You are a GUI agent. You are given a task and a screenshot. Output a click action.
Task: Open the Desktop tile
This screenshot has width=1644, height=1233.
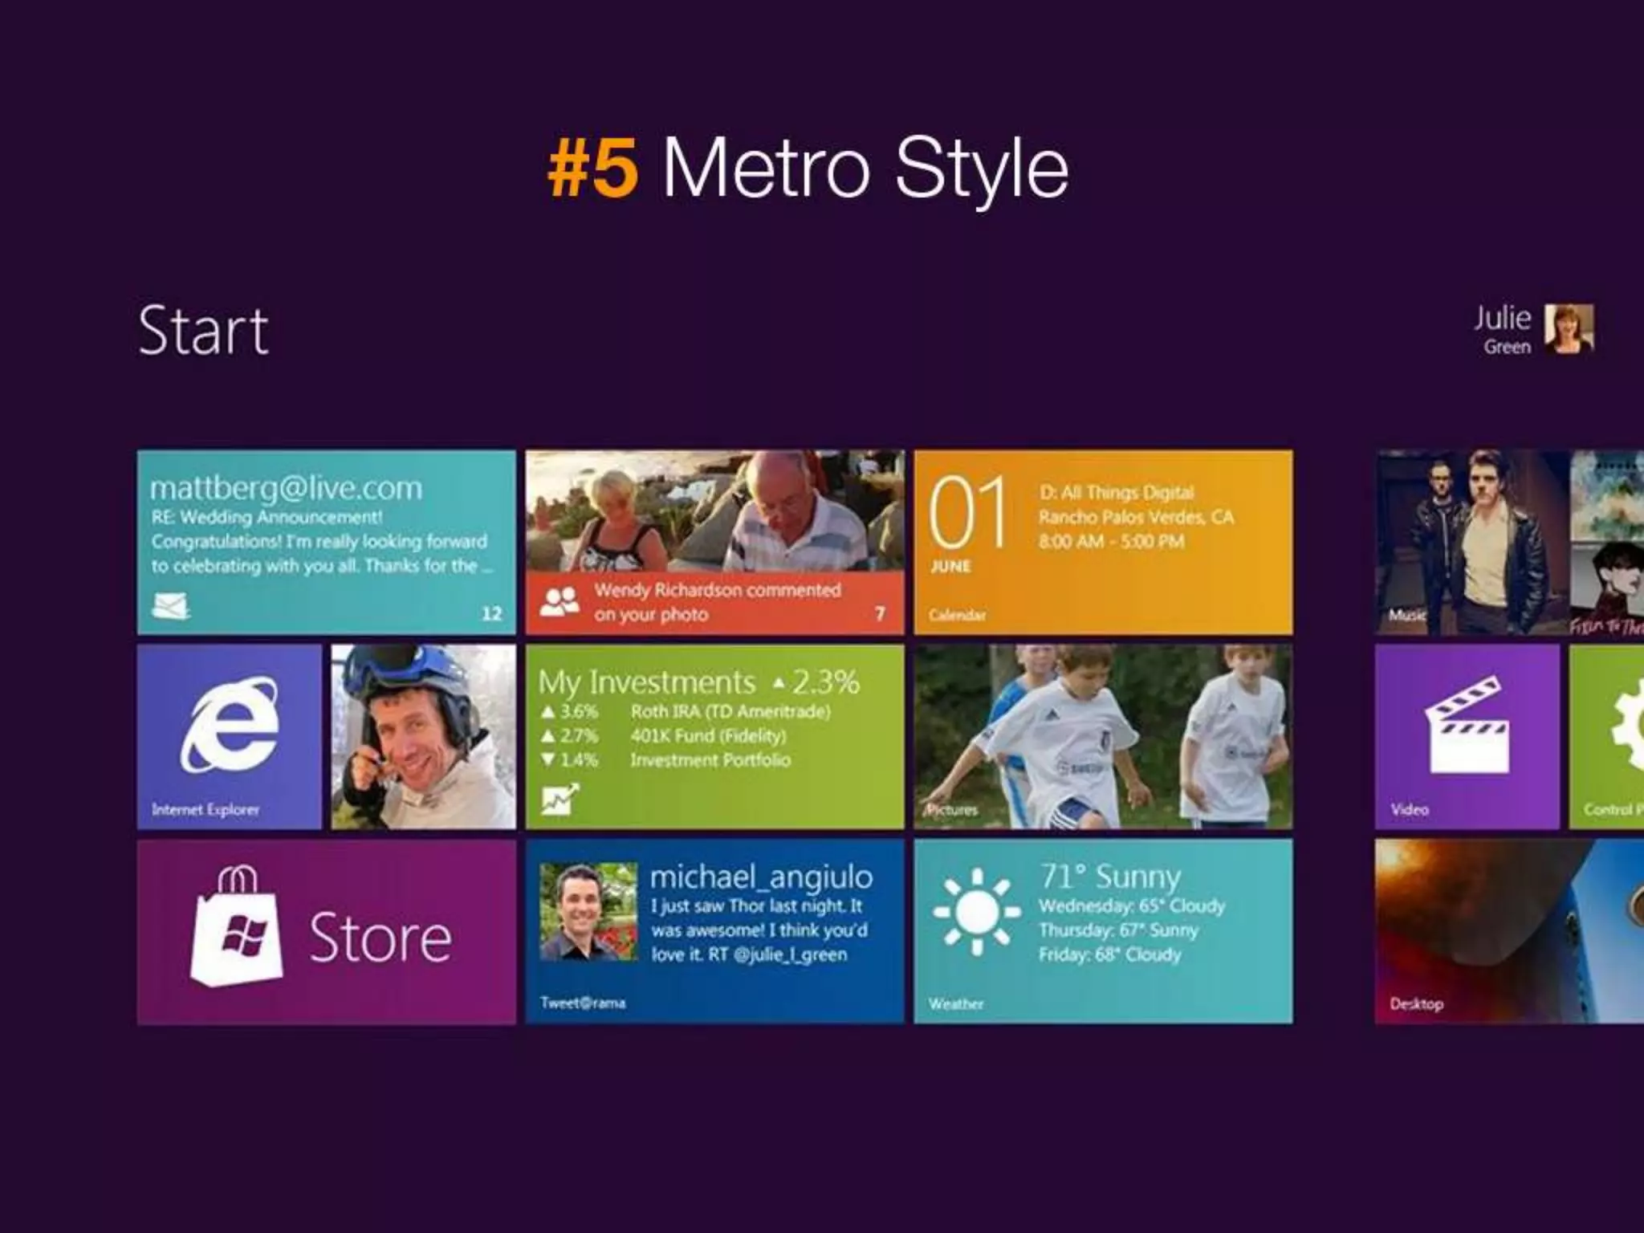(x=1509, y=932)
